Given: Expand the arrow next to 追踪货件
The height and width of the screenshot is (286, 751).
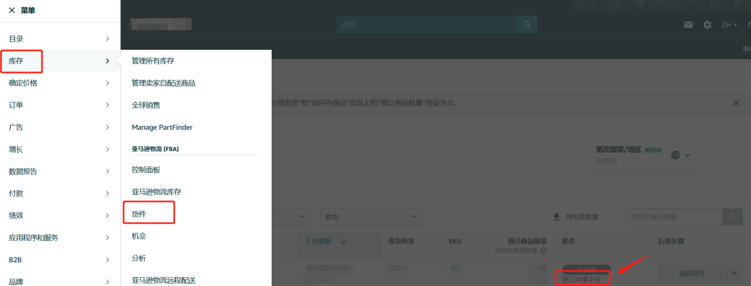Looking at the screenshot, I should point(734,273).
